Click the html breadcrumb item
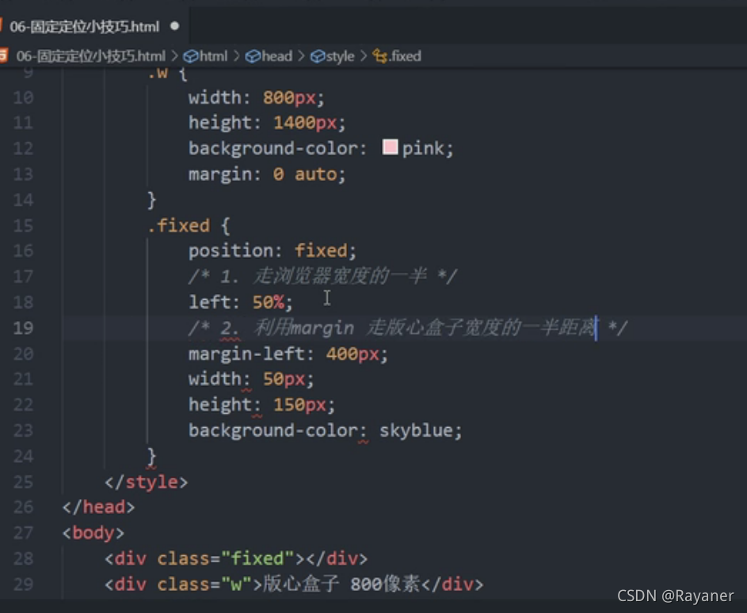This screenshot has width=747, height=613. [x=213, y=56]
